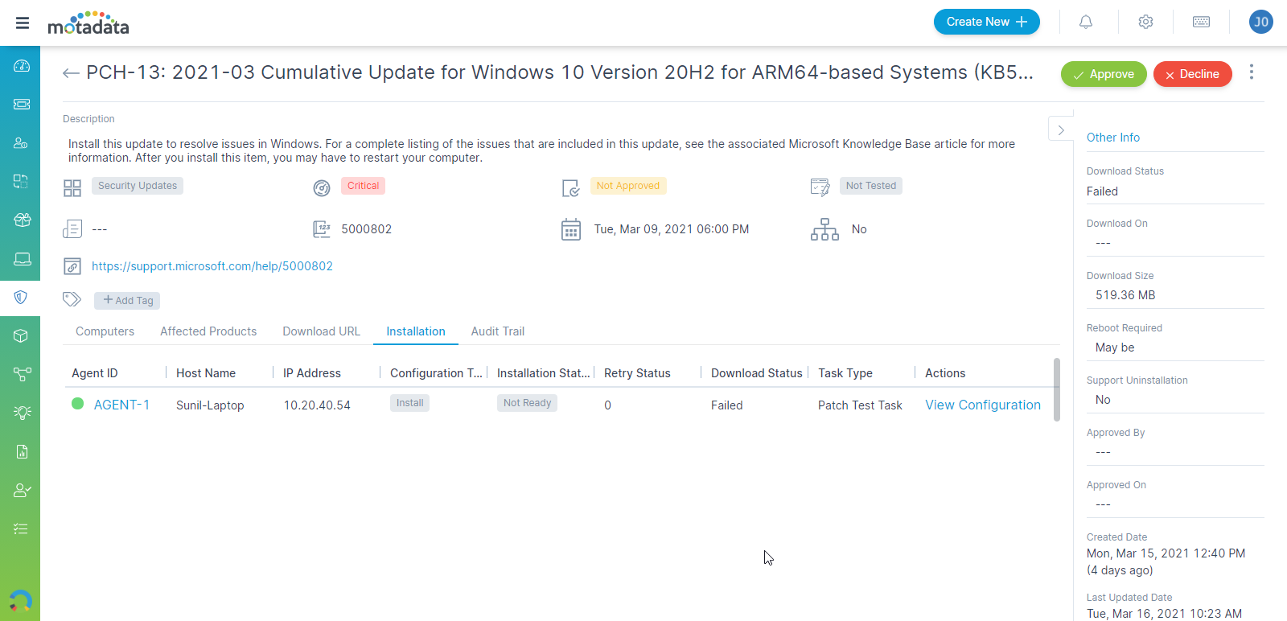Image resolution: width=1287 pixels, height=621 pixels.
Task: Open the change management sidebar icon
Action: point(22,181)
